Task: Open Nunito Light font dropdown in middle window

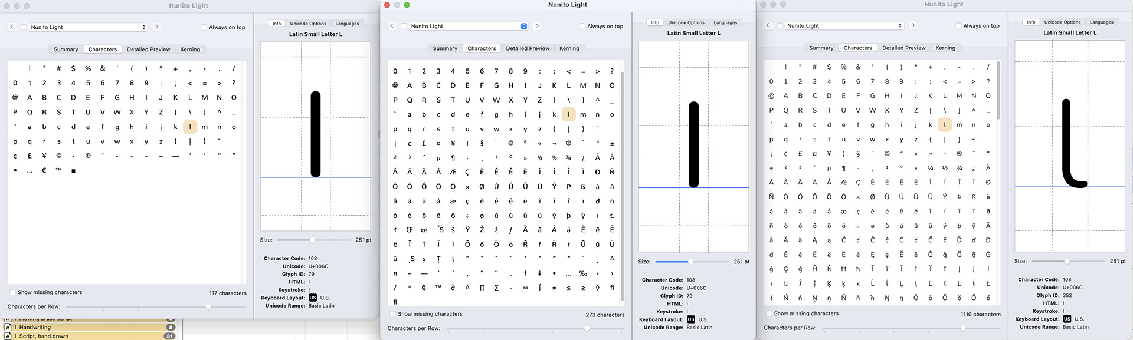Action: [x=468, y=26]
